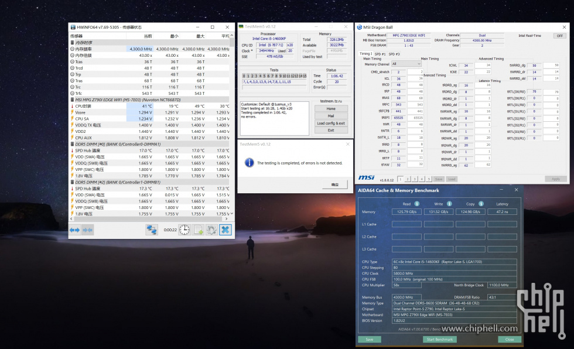
Task: Switch to SPD #3 tab
Action: pyautogui.click(x=394, y=54)
